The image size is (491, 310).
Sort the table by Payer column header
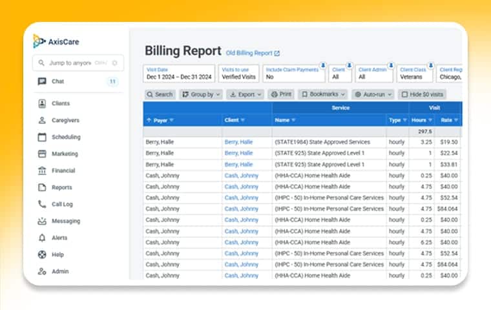pos(160,119)
